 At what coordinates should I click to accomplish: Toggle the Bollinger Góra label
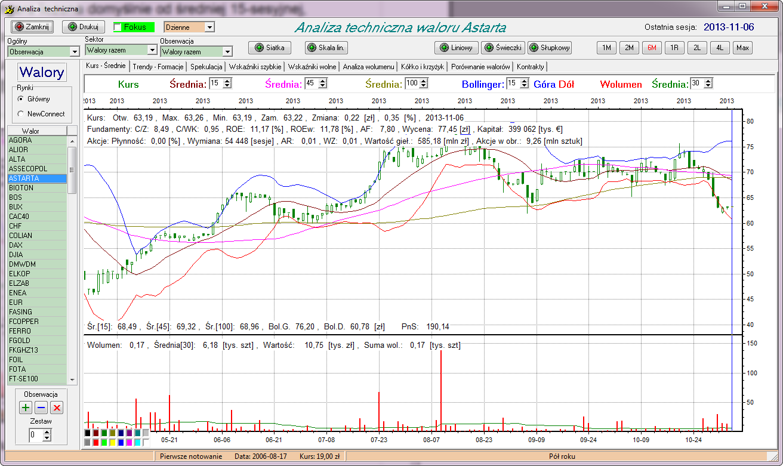pos(544,85)
